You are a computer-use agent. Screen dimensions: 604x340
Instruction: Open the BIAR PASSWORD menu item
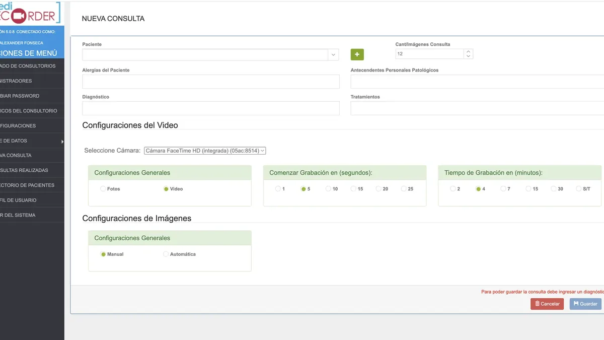point(32,96)
